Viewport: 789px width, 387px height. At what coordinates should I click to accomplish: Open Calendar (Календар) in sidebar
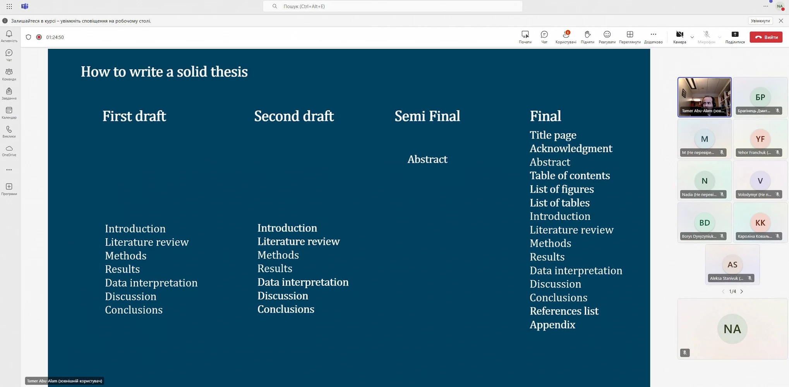(9, 113)
